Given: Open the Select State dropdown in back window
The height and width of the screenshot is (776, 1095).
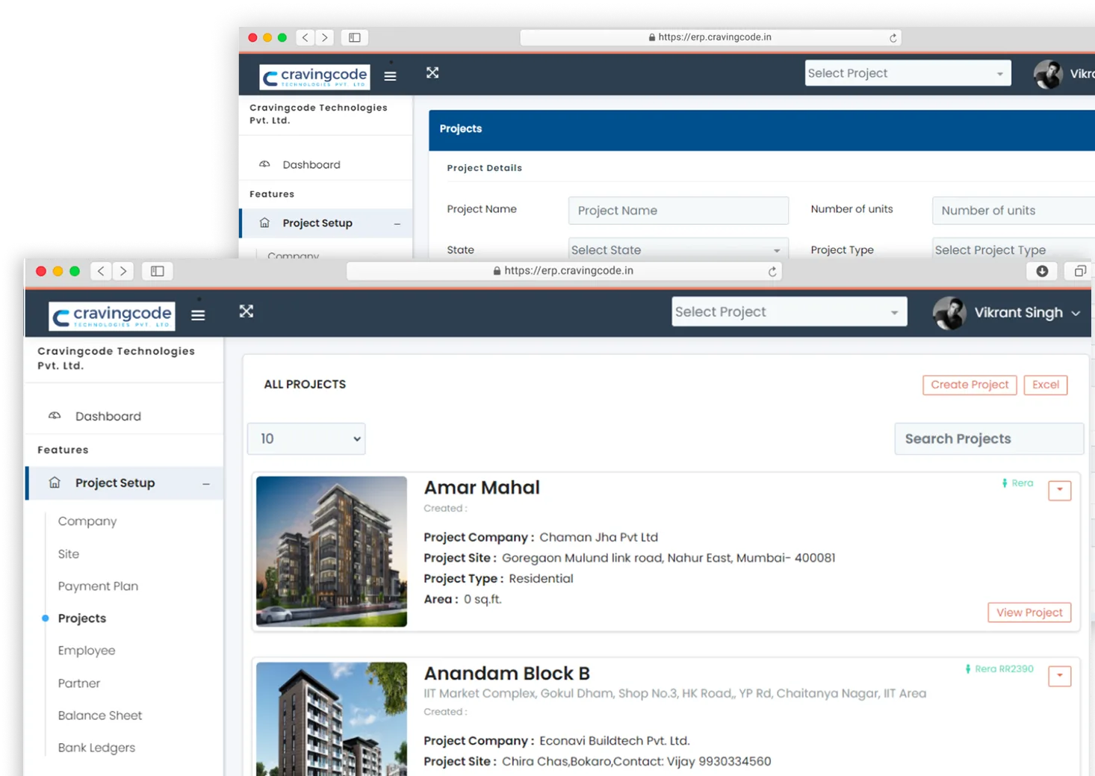Looking at the screenshot, I should pyautogui.click(x=678, y=250).
